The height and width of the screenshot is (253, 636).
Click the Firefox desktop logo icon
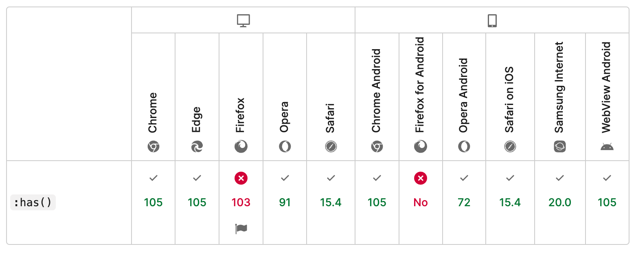point(241,146)
